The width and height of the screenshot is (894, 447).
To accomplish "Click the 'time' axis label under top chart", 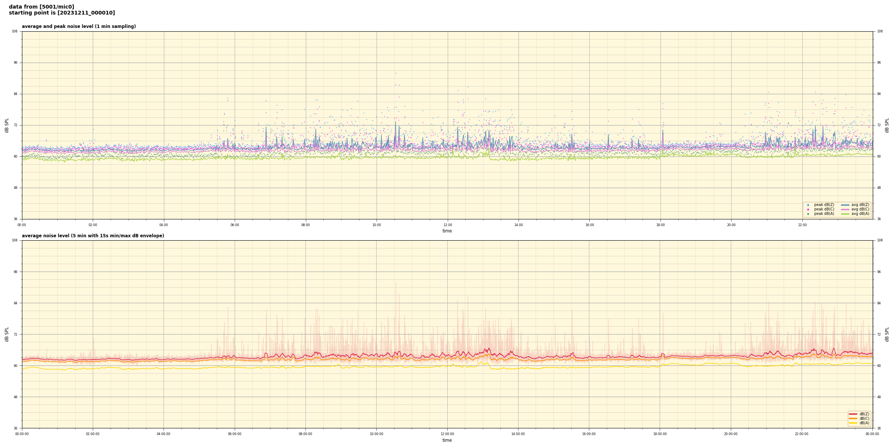I will click(447, 231).
